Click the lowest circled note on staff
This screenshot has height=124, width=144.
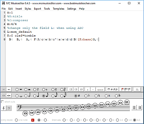coord(25,113)
